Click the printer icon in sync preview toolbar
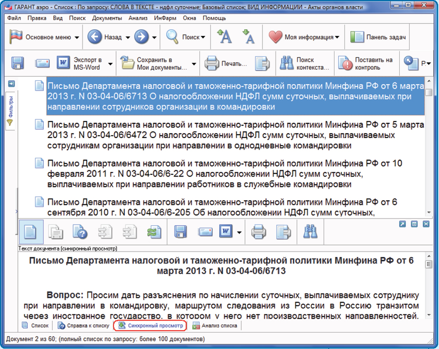Viewport: 439px width, 349px height. click(x=259, y=231)
